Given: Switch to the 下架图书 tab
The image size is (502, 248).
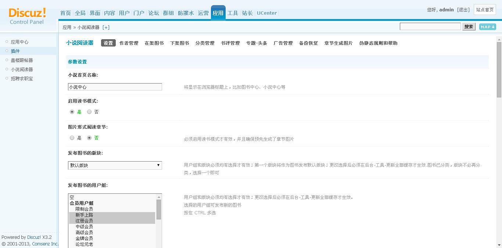Looking at the screenshot, I should coord(180,43).
